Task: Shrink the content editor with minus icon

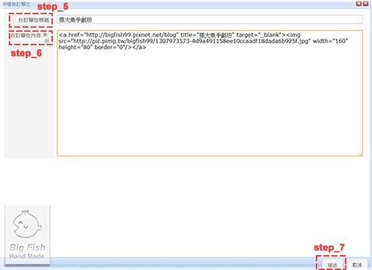Action: tap(47, 40)
